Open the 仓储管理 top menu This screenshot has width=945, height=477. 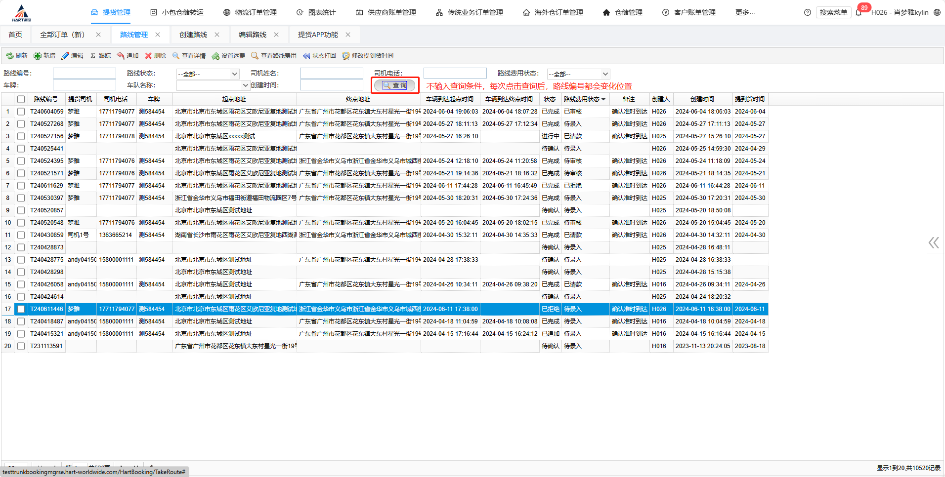point(623,12)
